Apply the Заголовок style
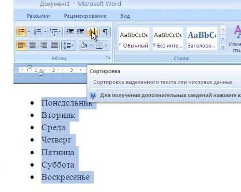Screen dimensions: 241x192 tap(202, 38)
